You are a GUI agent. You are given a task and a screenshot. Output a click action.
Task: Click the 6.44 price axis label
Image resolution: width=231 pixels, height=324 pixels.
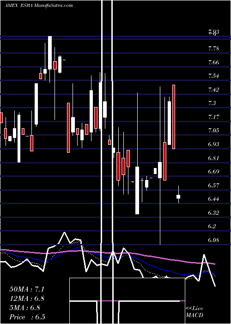click(x=213, y=199)
